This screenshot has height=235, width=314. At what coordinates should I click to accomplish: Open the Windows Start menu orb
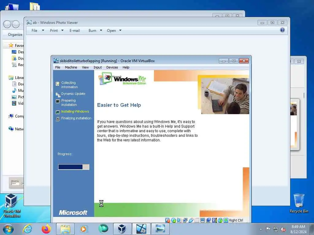(x=8, y=229)
